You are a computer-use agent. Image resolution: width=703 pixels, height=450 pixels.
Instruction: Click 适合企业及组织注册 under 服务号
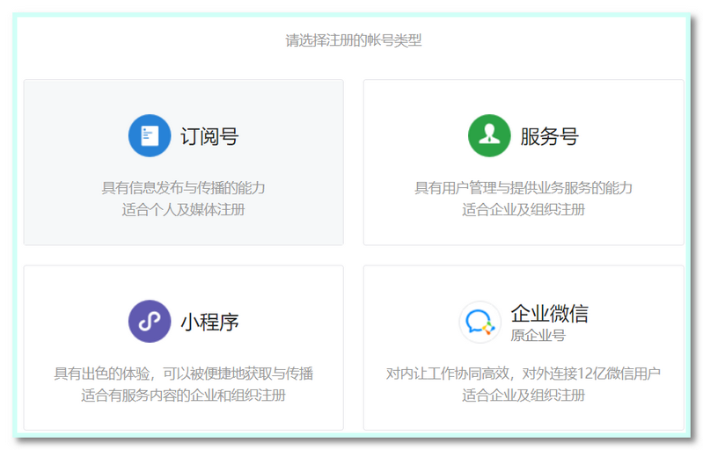524,209
